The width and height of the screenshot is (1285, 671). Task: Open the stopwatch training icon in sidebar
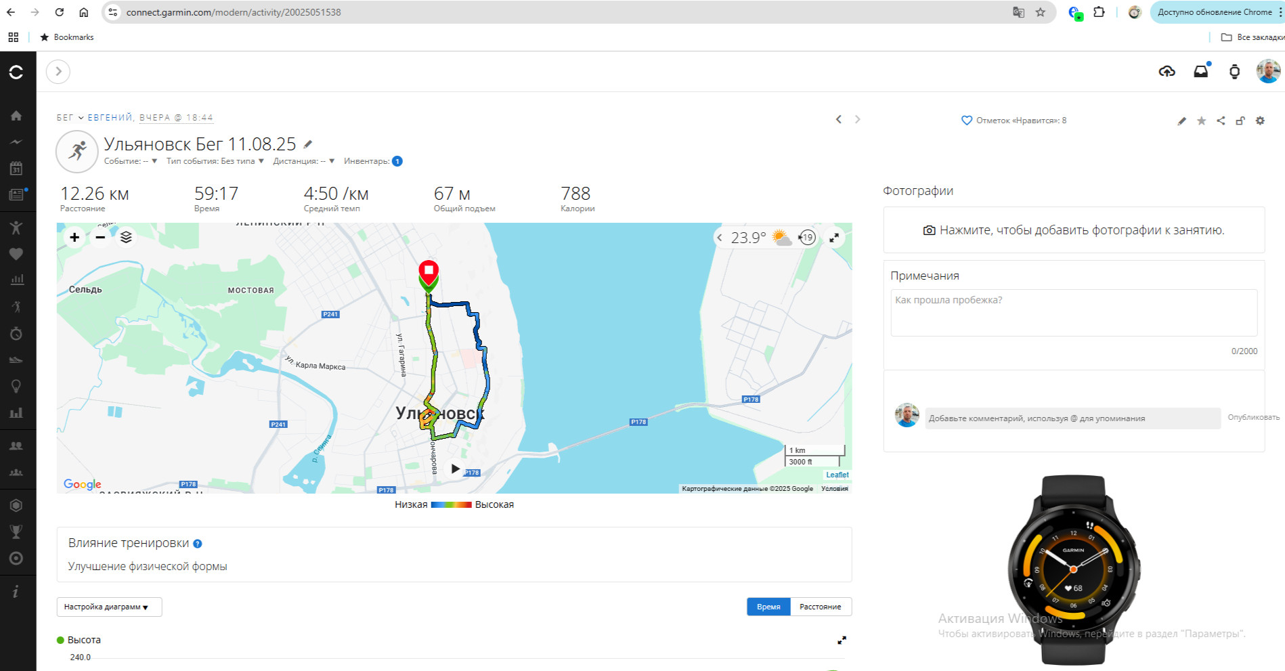coord(16,333)
